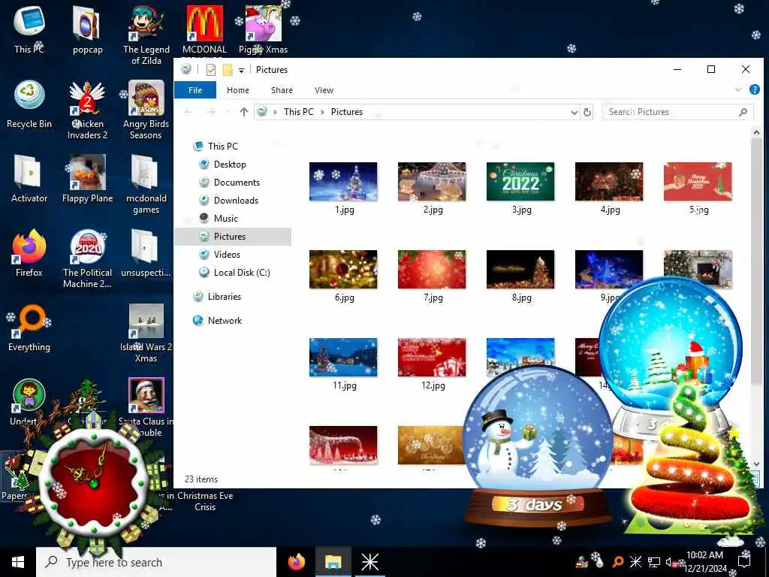Select the Activator desktop folder
The height and width of the screenshot is (577, 769).
(x=29, y=179)
